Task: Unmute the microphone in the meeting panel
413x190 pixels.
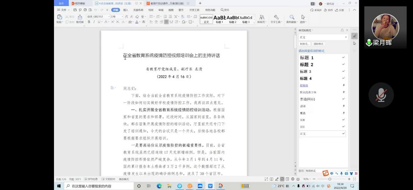Action: (381, 96)
